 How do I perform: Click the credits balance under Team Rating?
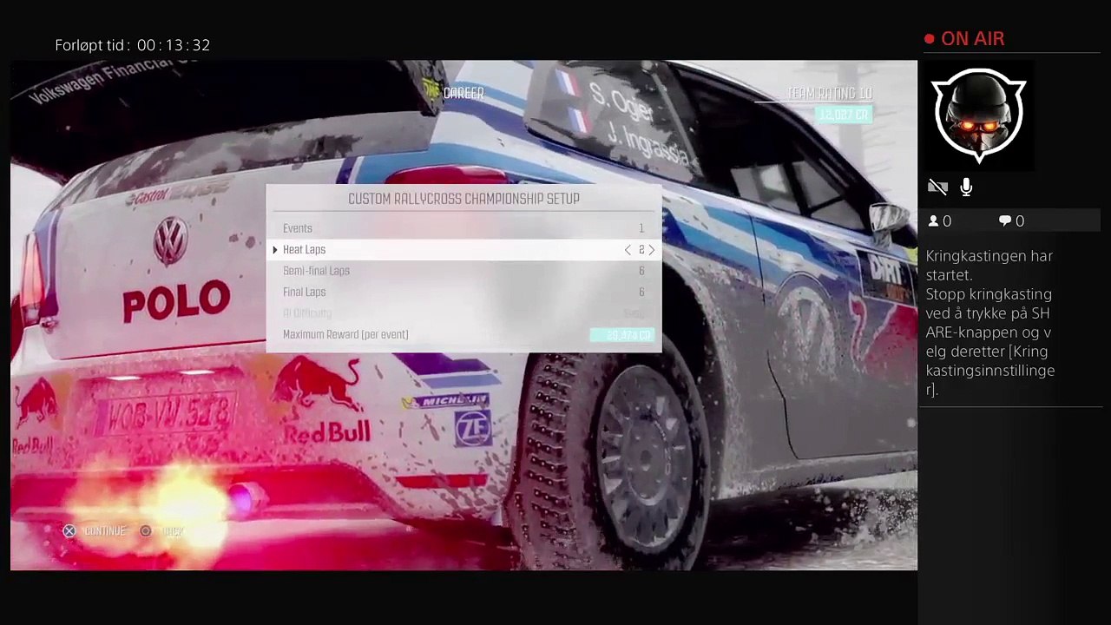[843, 115]
